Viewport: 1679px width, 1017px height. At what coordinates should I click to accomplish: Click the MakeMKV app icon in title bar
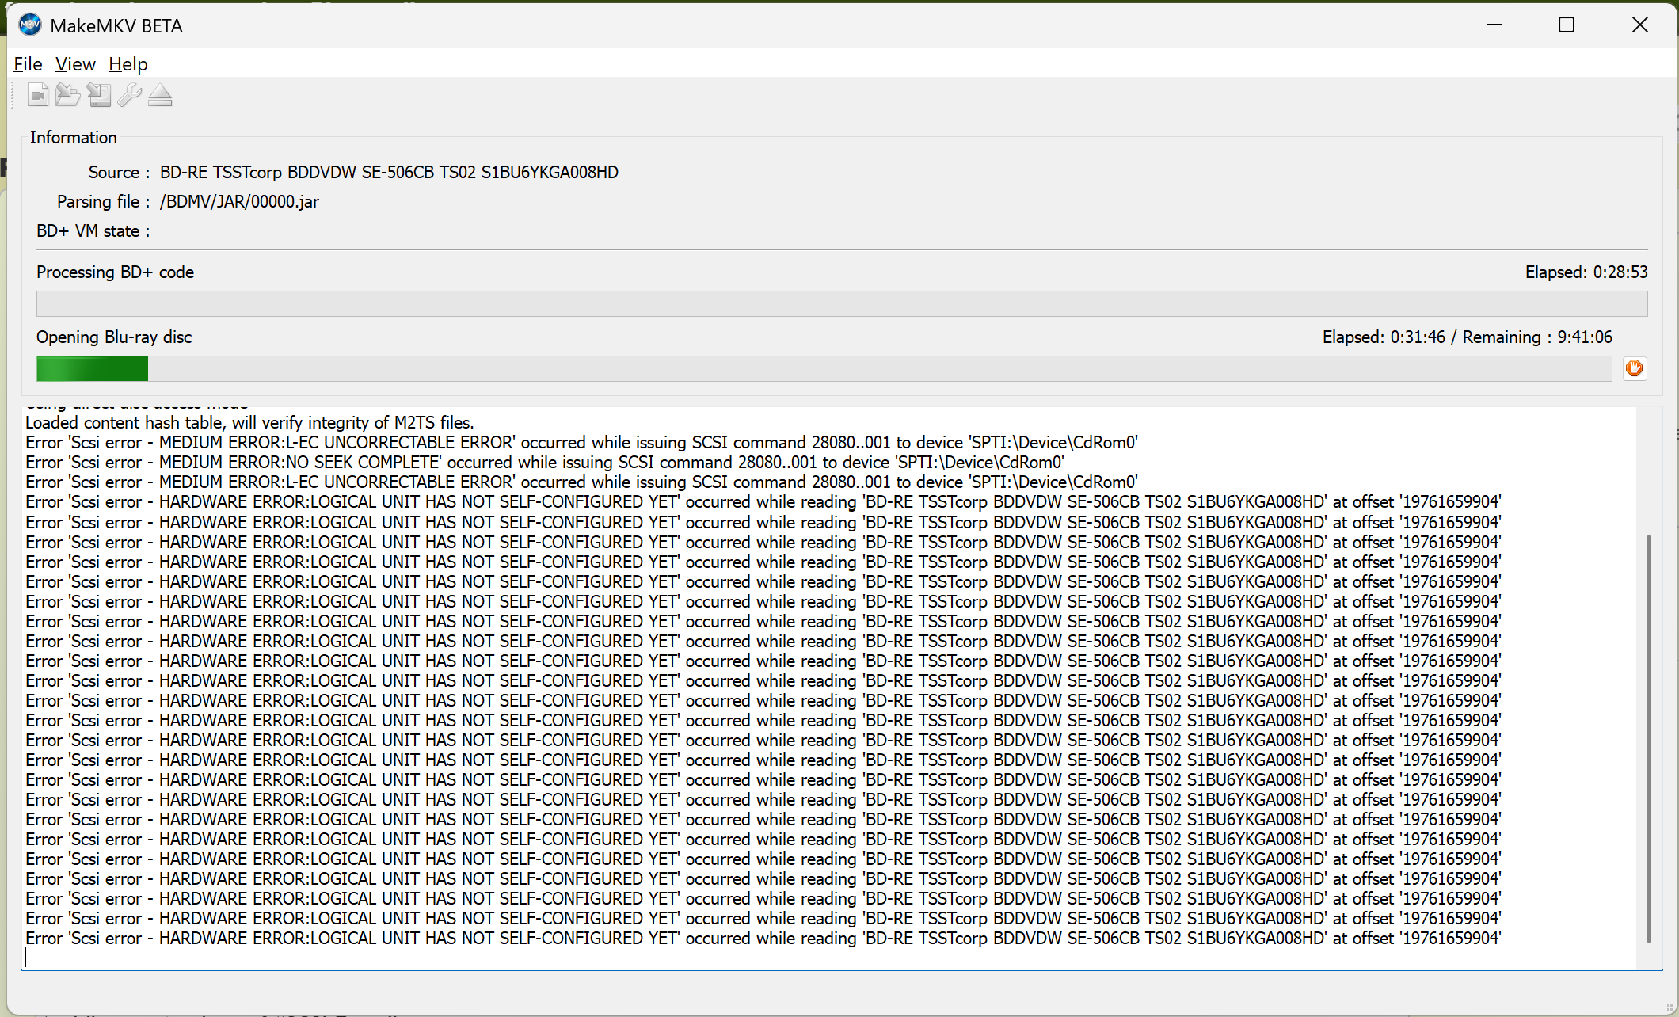point(29,25)
